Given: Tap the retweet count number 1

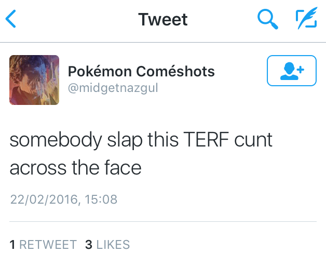Looking at the screenshot, I should coord(12,244).
